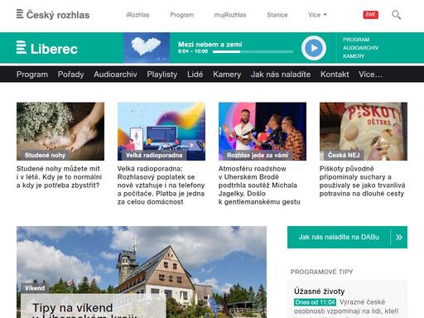Click PROGRAM link in green player bar
This screenshot has height=318, width=424.
[x=356, y=40]
